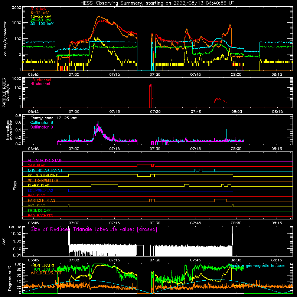Click the cyan 50-100 keV legend entry
Image resolution: width=297 pixels, height=297 pixels.
(x=42, y=24)
